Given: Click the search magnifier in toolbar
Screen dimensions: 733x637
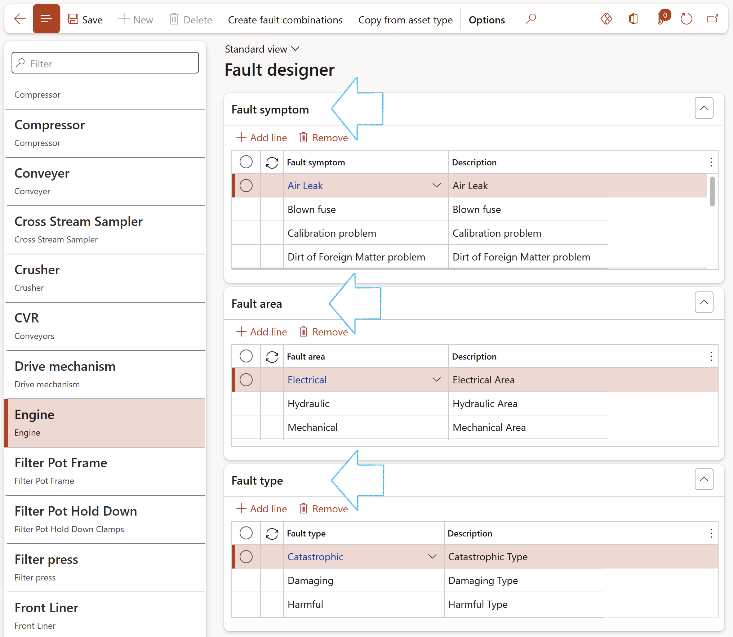Looking at the screenshot, I should [531, 19].
